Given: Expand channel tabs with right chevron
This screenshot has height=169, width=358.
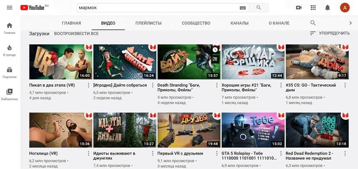Looking at the screenshot, I should coord(351,23).
